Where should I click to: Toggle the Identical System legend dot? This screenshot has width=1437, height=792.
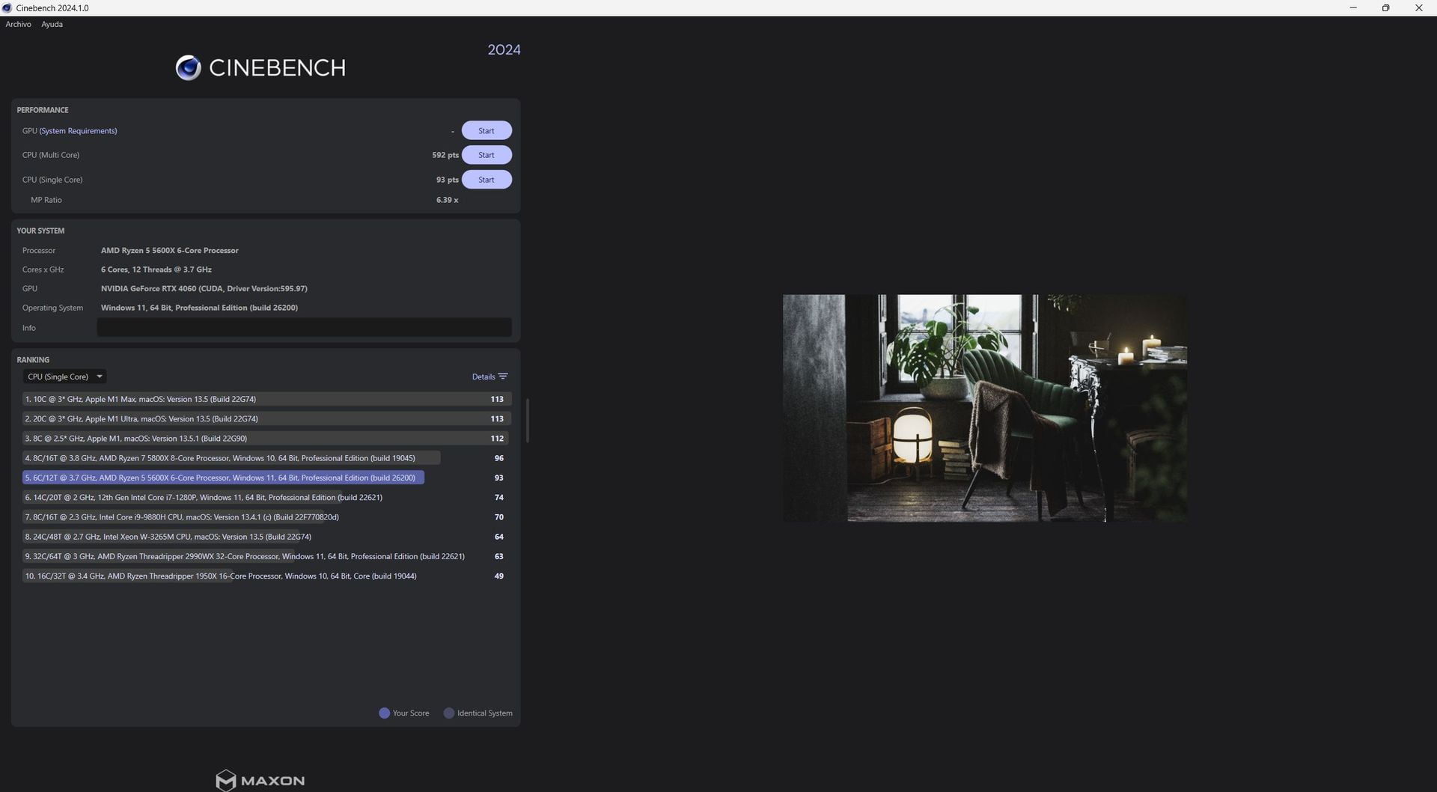(448, 713)
